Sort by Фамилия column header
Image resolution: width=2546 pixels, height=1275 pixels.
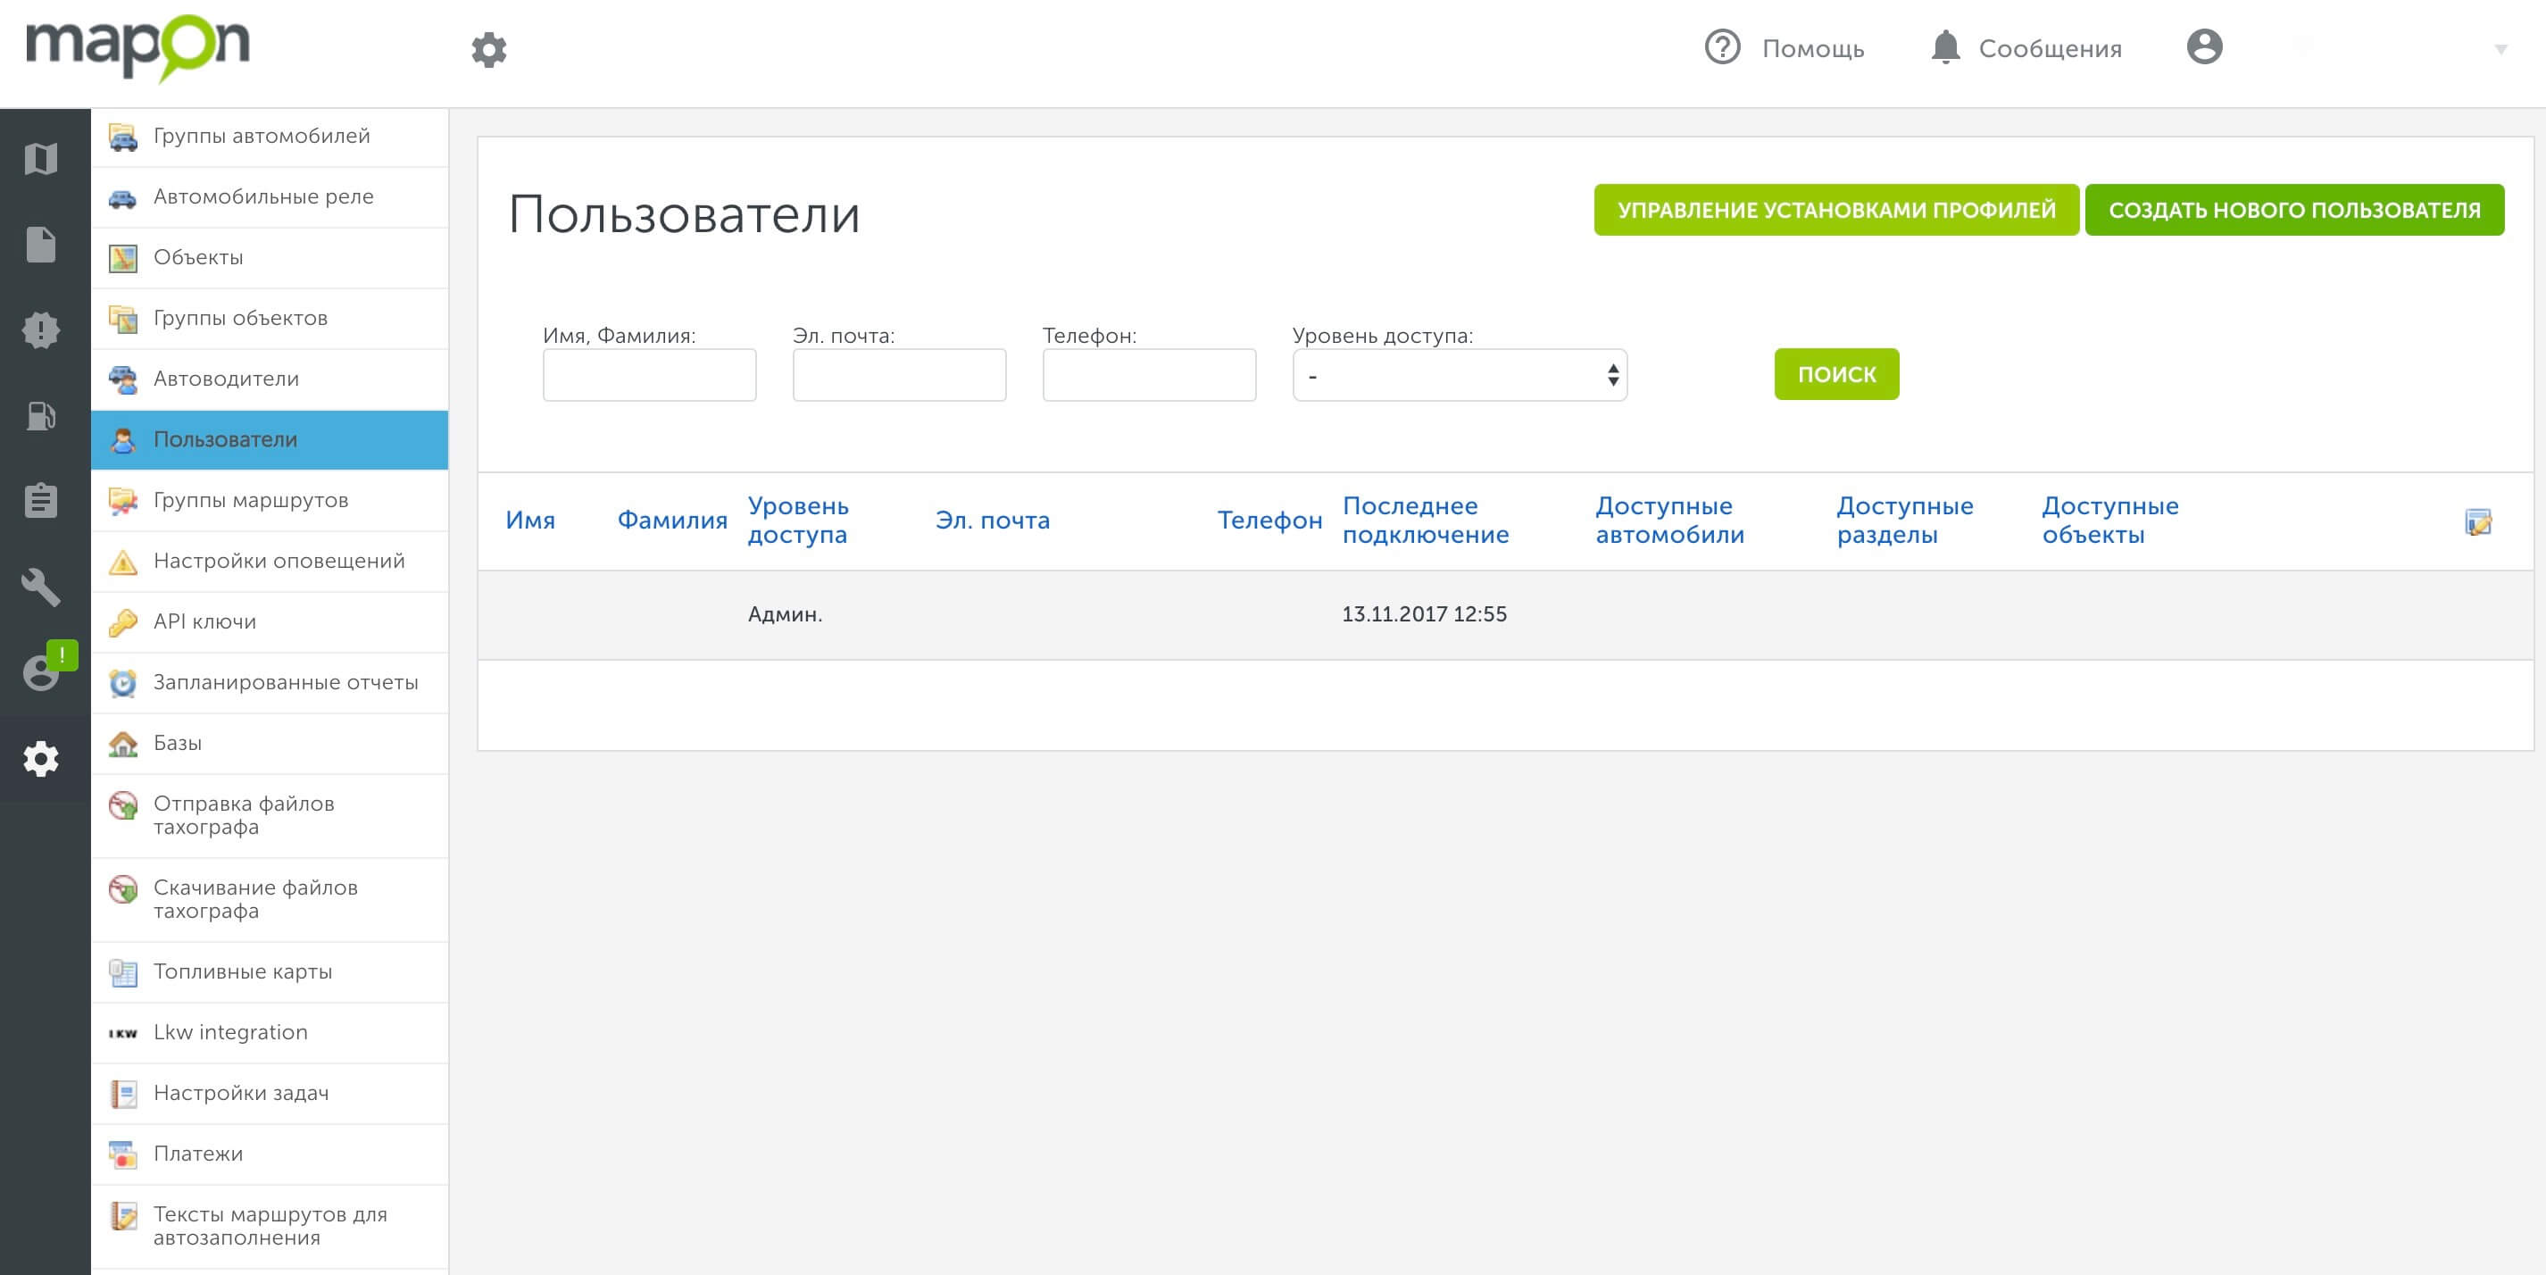(672, 520)
